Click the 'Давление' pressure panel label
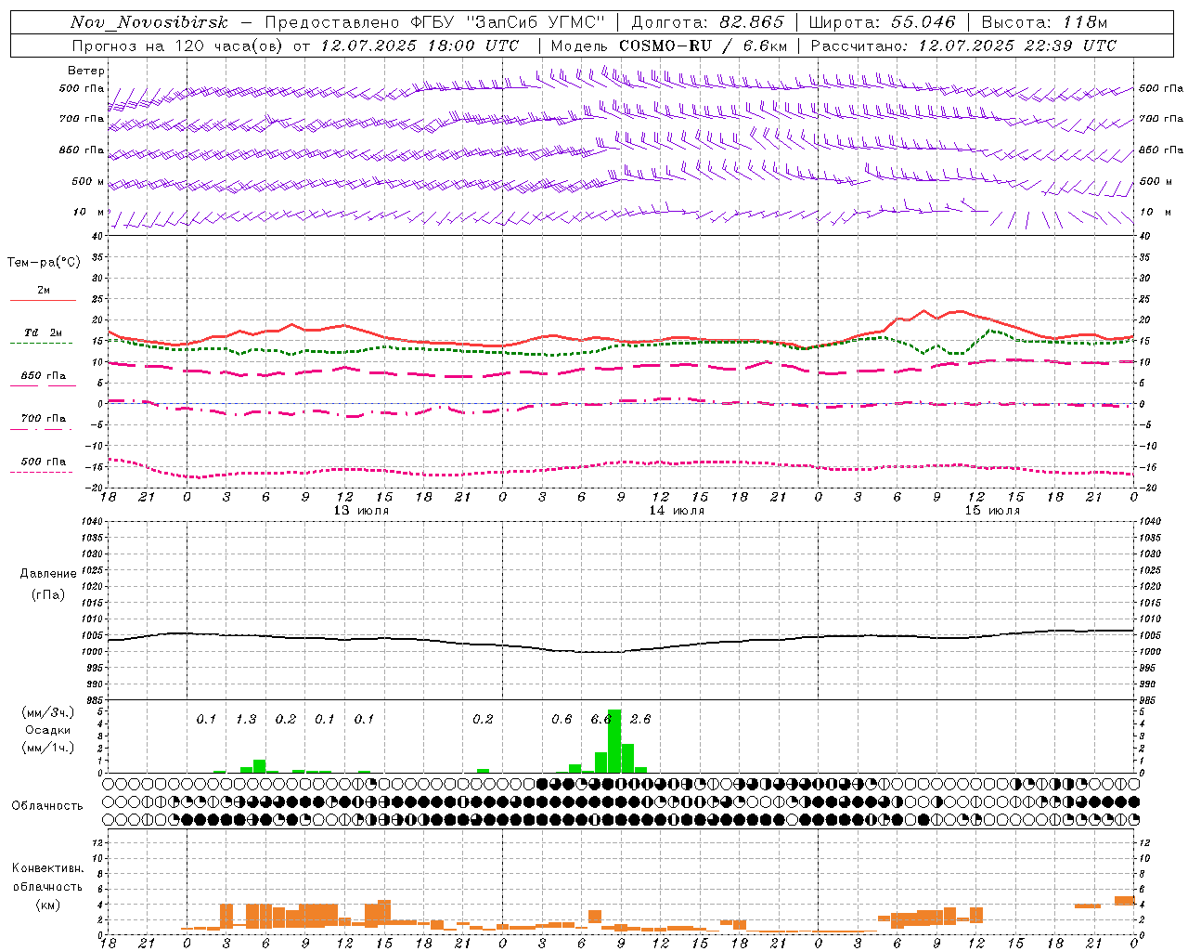 pyautogui.click(x=46, y=574)
